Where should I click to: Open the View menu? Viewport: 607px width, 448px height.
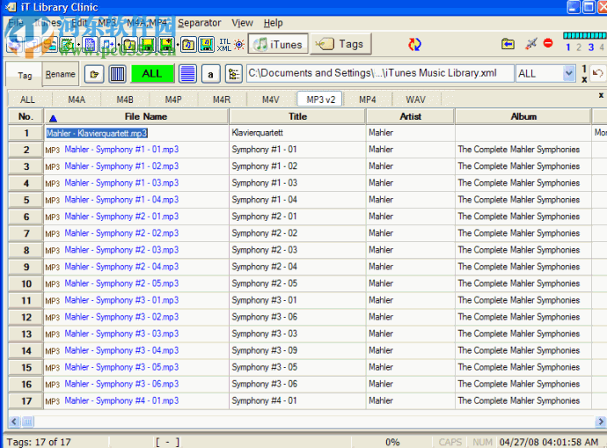click(242, 23)
